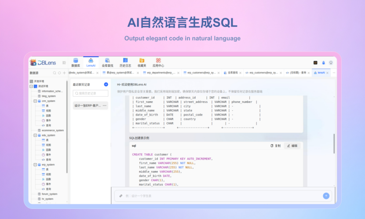Image resolution: width=365 pixels, height=219 pixels.
Task: Copy SQL with the 复制 button
Action: (x=276, y=146)
